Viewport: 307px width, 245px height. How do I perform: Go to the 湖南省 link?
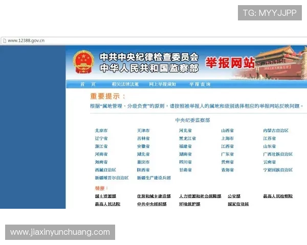(x=185, y=154)
